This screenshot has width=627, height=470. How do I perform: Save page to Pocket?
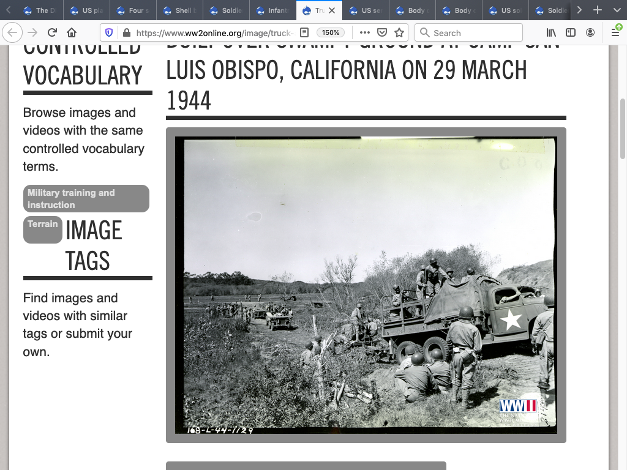(x=382, y=32)
